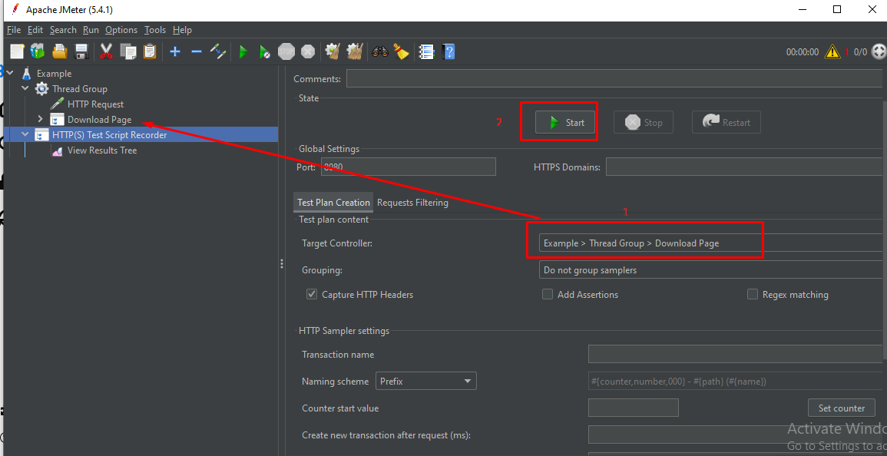Paste with the clipboard toolbar icon
The image size is (887, 456).
tap(149, 51)
